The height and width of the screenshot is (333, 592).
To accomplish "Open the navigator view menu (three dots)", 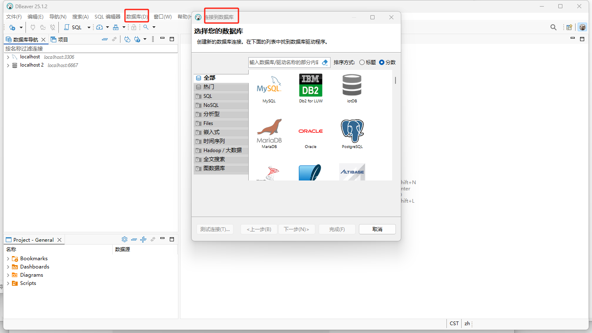I will [153, 39].
